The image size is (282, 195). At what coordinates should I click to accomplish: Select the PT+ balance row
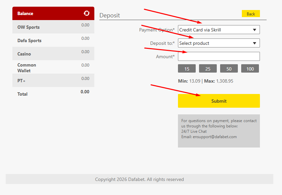[53, 80]
